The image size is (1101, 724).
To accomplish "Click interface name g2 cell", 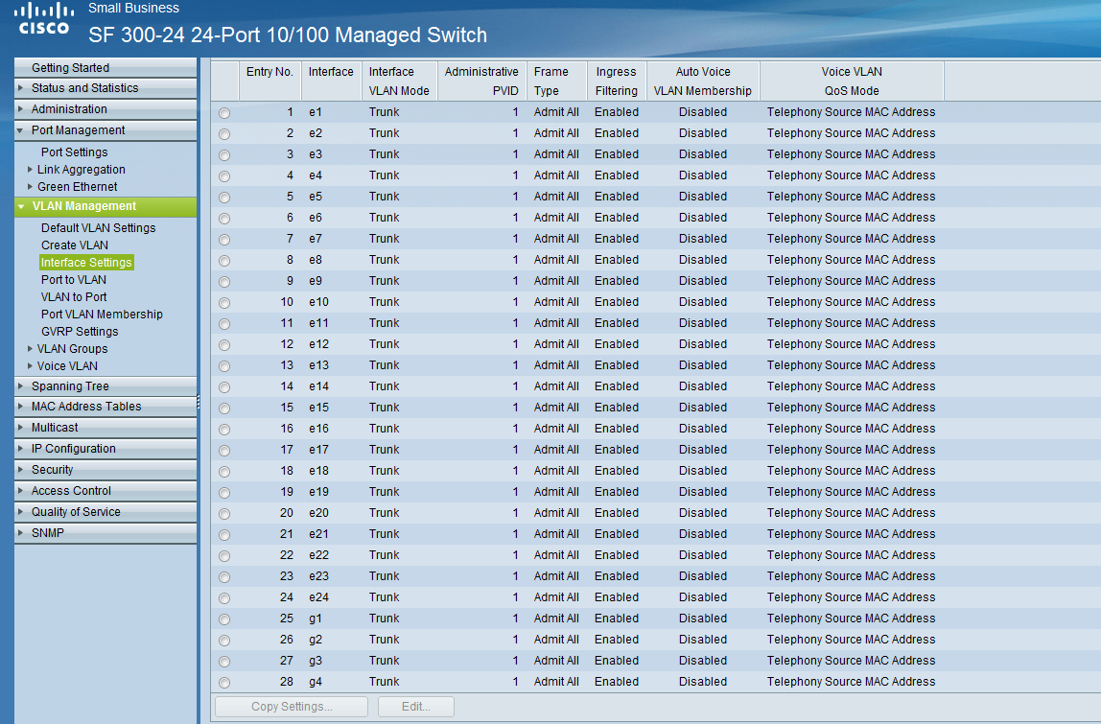I will (316, 640).
